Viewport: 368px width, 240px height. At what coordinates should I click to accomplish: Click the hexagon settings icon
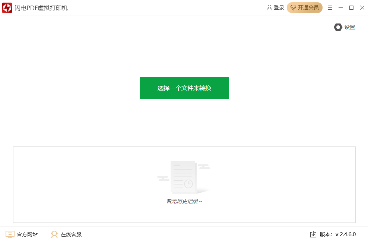[338, 27]
